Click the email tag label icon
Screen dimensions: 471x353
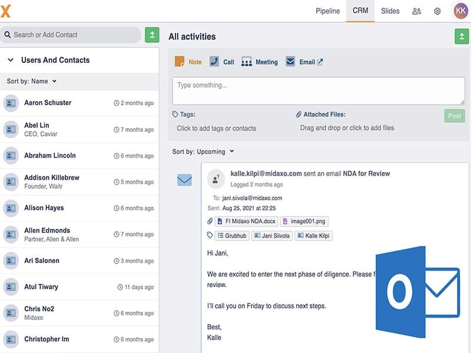tap(210, 235)
